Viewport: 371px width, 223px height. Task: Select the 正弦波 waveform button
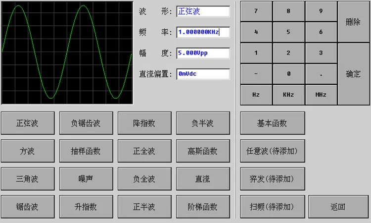click(x=28, y=123)
